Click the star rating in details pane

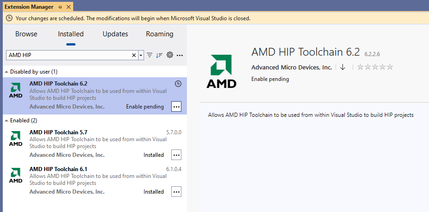375,67
